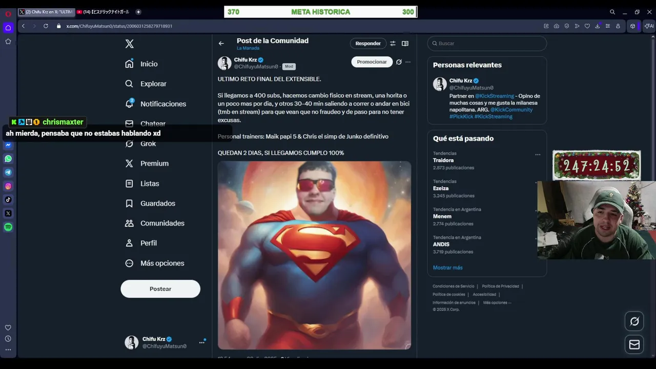Click Mostrar más trends link

447,268
